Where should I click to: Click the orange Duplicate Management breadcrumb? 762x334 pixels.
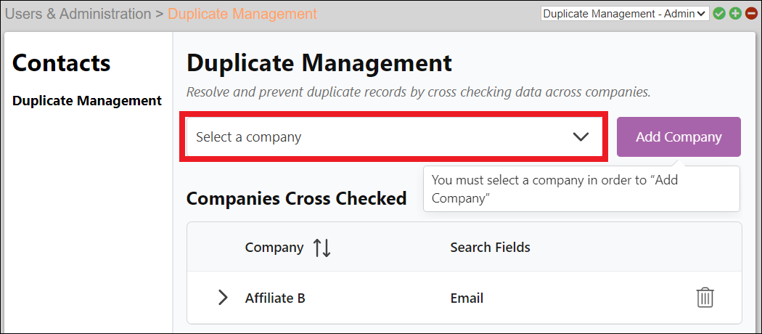coord(242,14)
